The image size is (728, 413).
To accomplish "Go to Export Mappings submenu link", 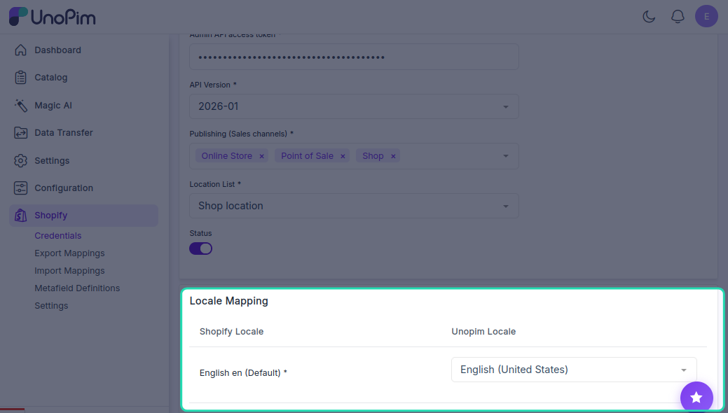I will [x=69, y=253].
